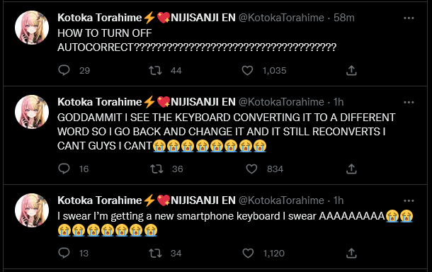Reply to the GODDAMMIT keyboard tweet

64,169
